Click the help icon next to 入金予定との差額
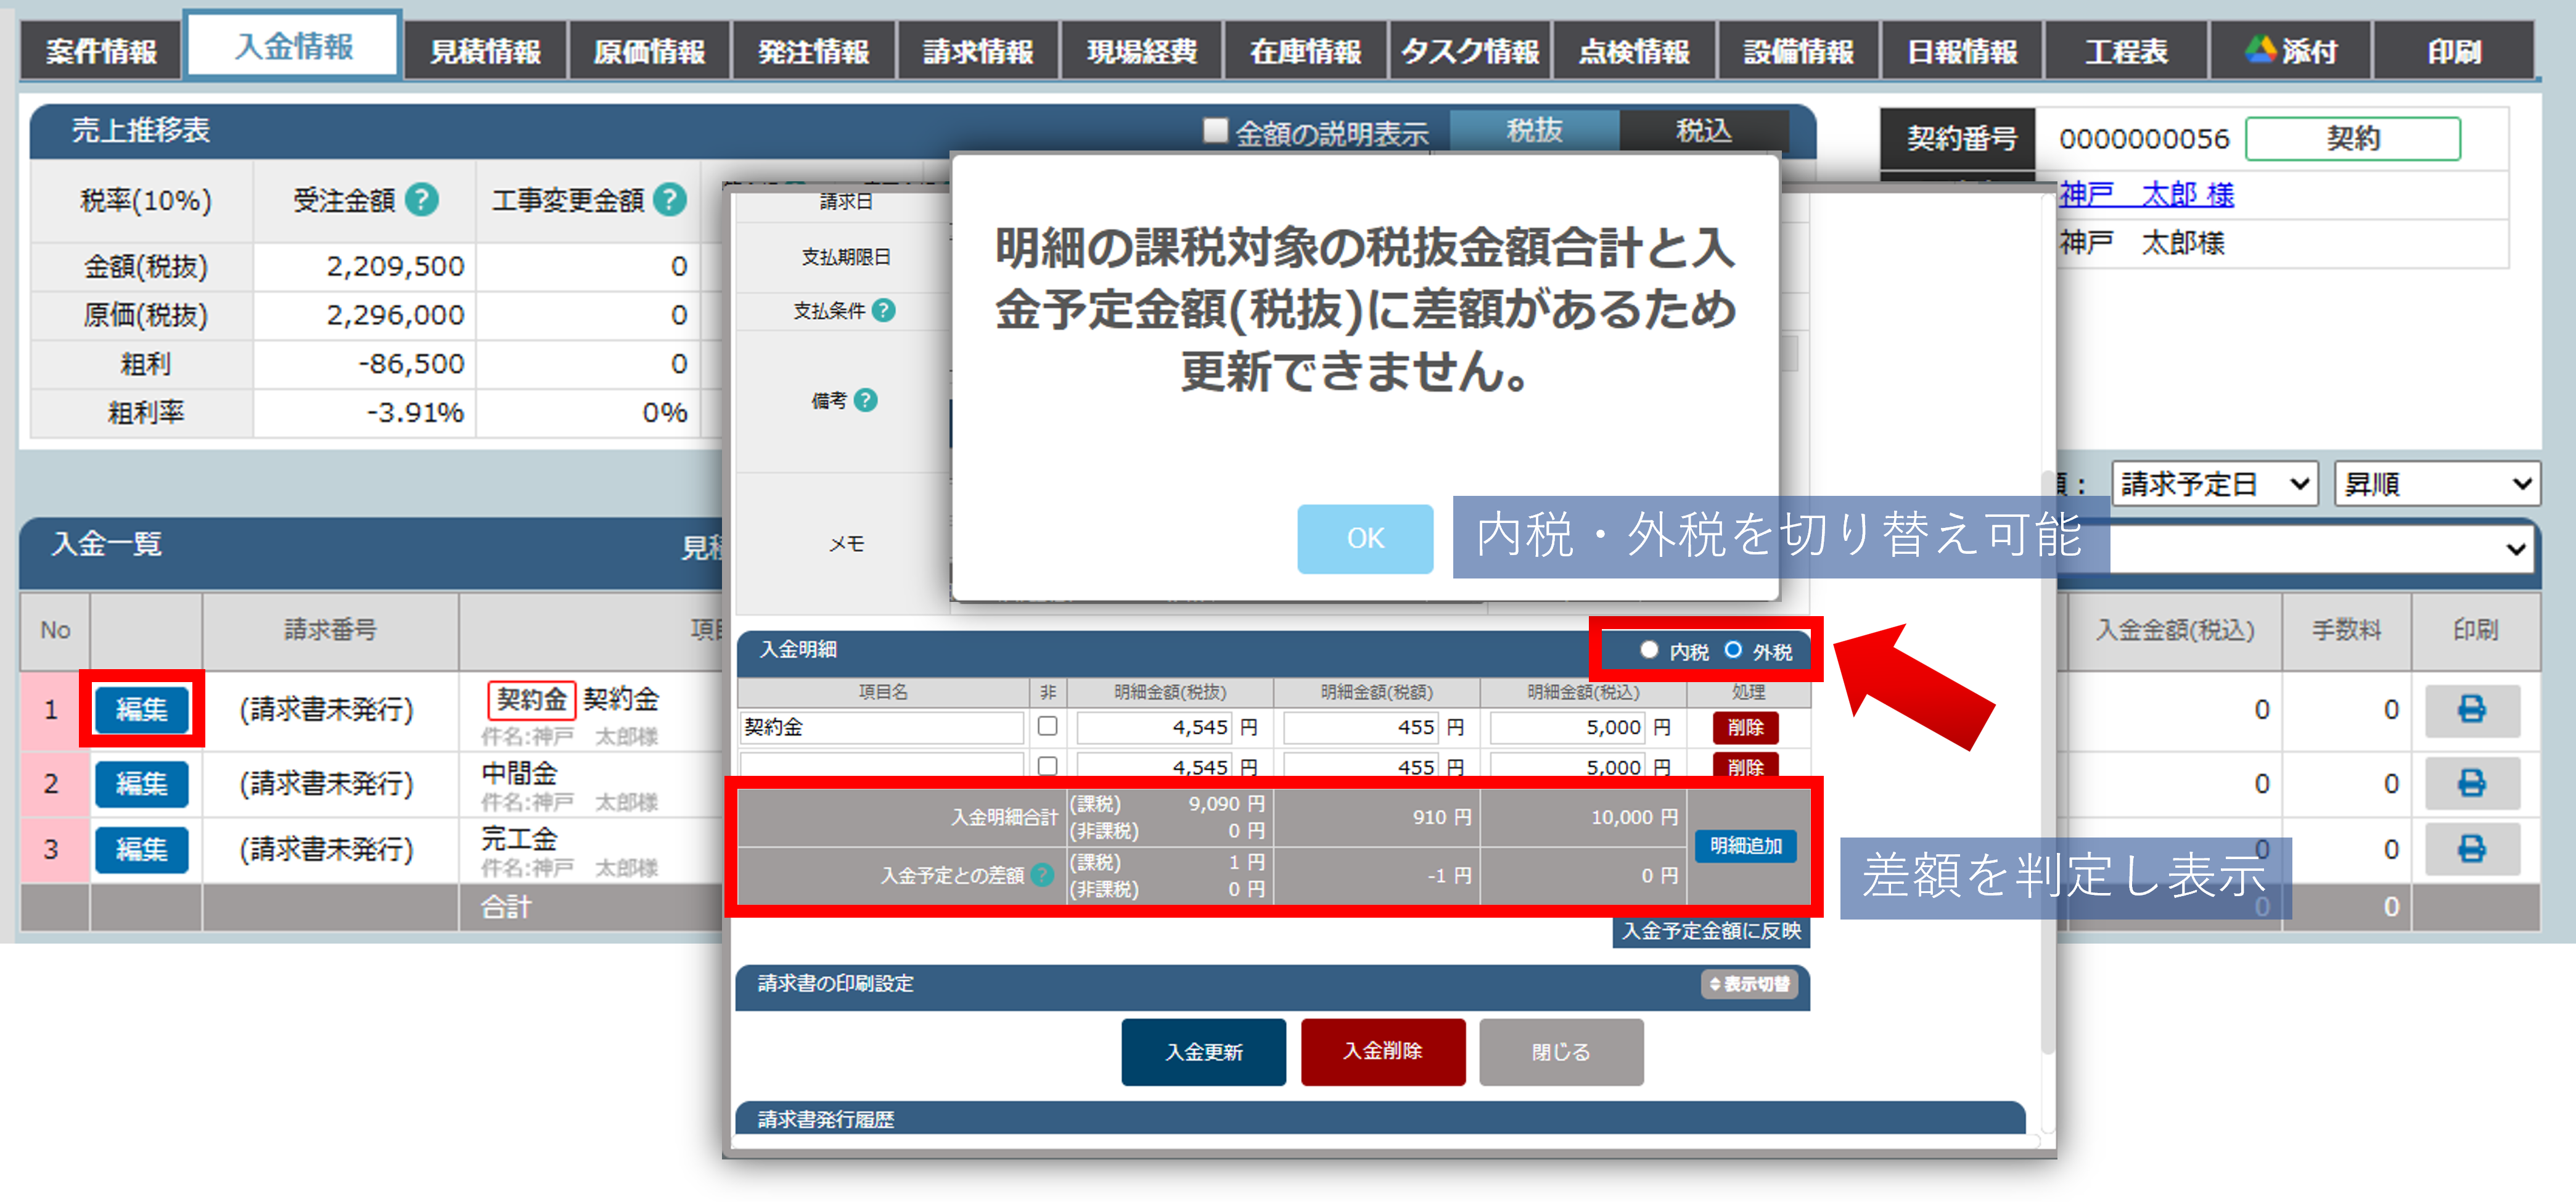Image resolution: width=2576 pixels, height=1202 pixels. [1042, 875]
